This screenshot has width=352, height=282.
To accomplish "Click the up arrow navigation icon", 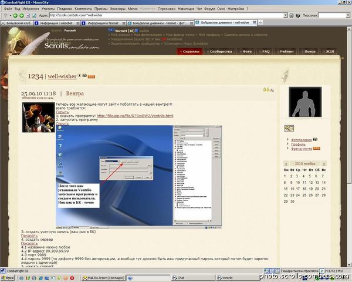I will [6, 15].
